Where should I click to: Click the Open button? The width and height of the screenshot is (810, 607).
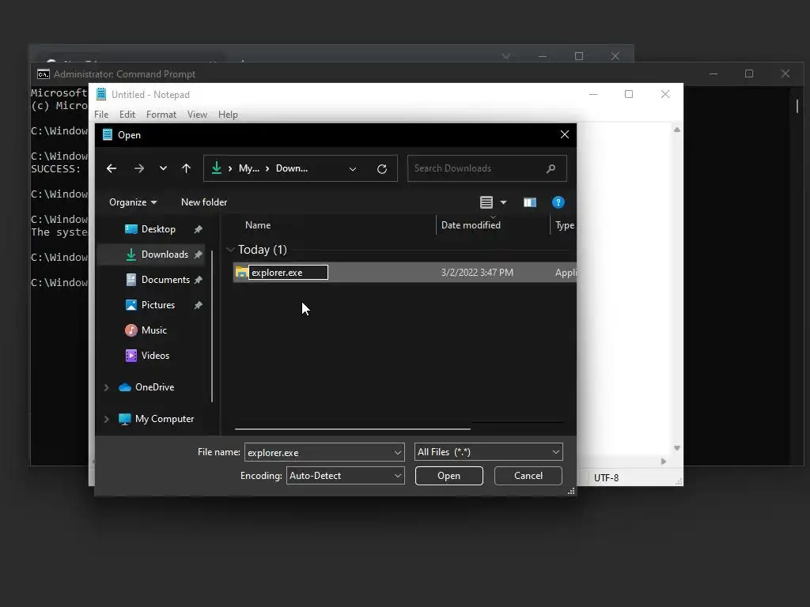(449, 476)
